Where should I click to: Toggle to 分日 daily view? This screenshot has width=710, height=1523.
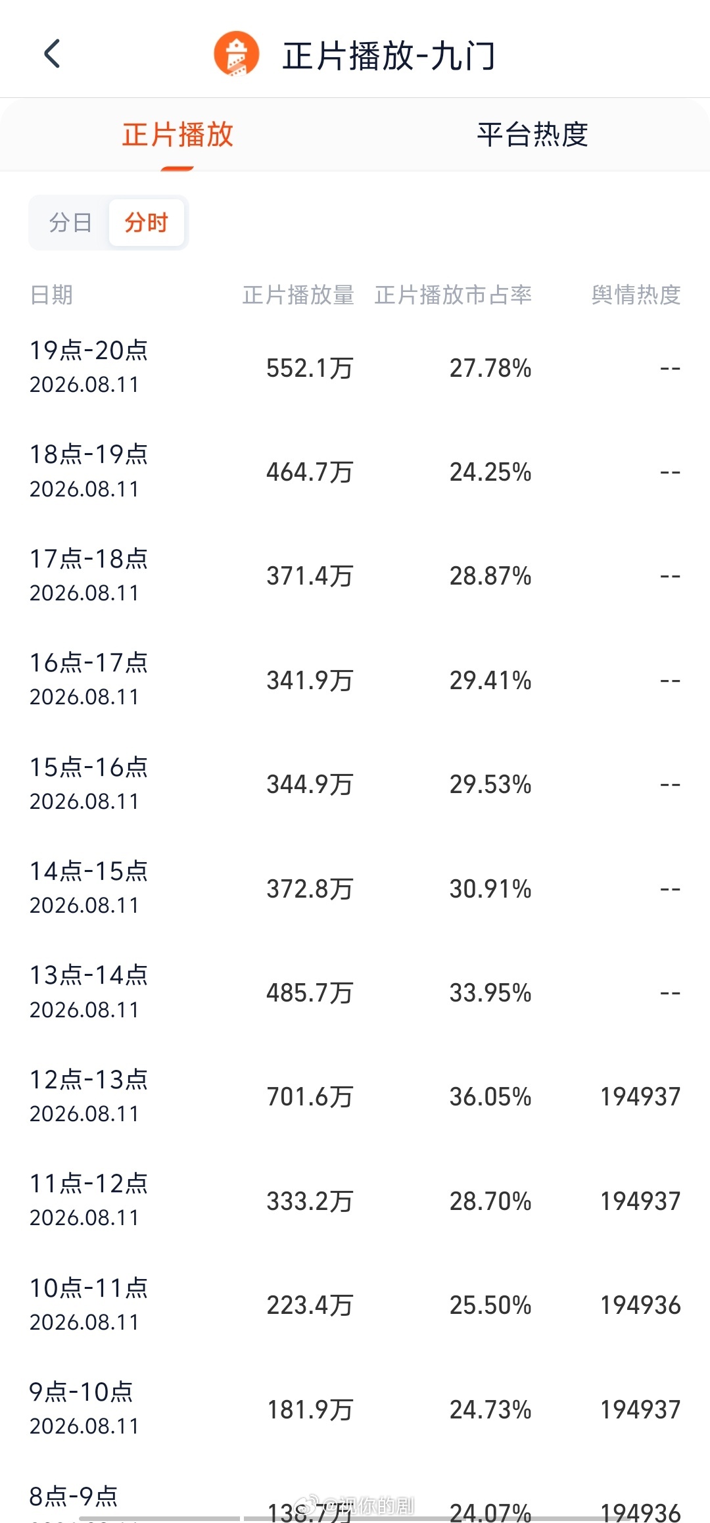(x=70, y=223)
